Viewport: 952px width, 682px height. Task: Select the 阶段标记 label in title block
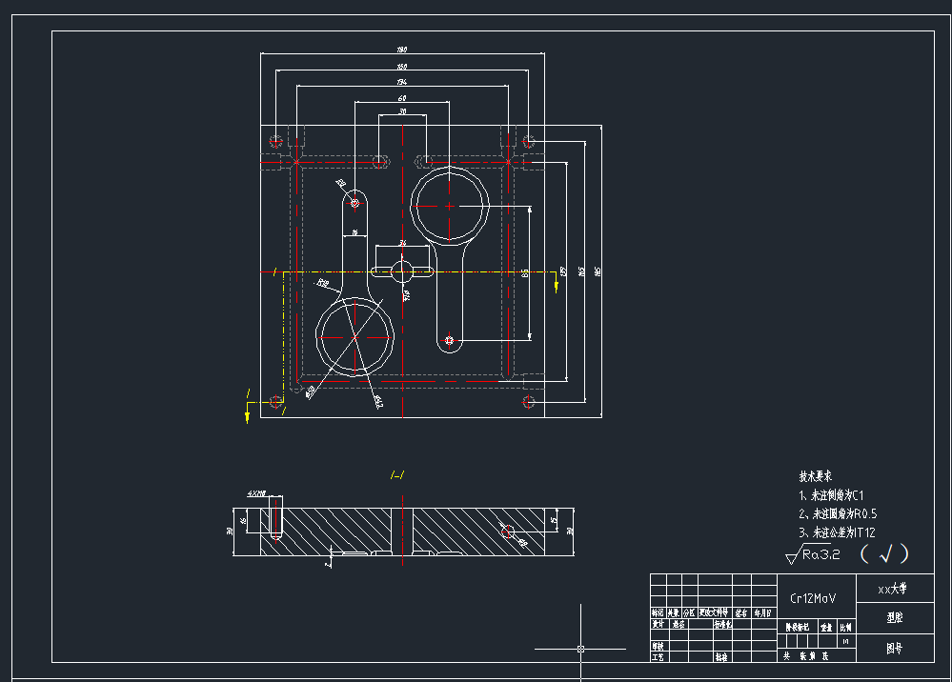[x=798, y=628]
